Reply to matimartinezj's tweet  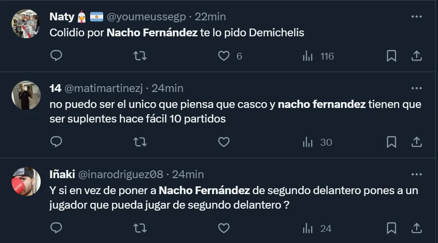point(56,142)
